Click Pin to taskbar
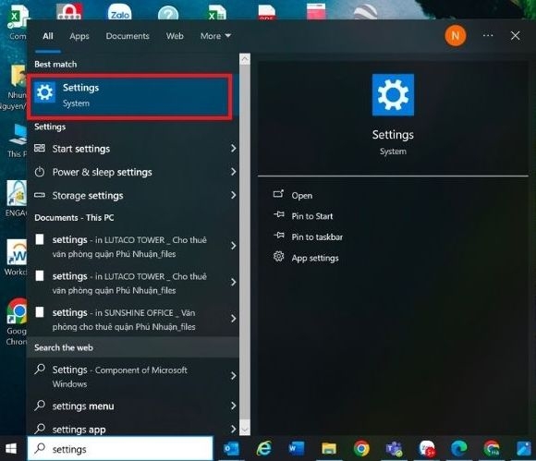Viewport: 536px width, 461px height. [317, 237]
